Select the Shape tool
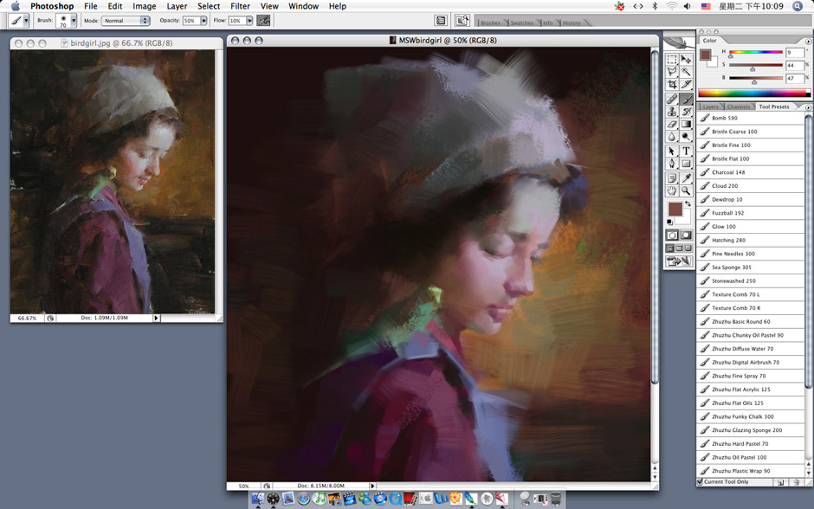 pyautogui.click(x=686, y=164)
